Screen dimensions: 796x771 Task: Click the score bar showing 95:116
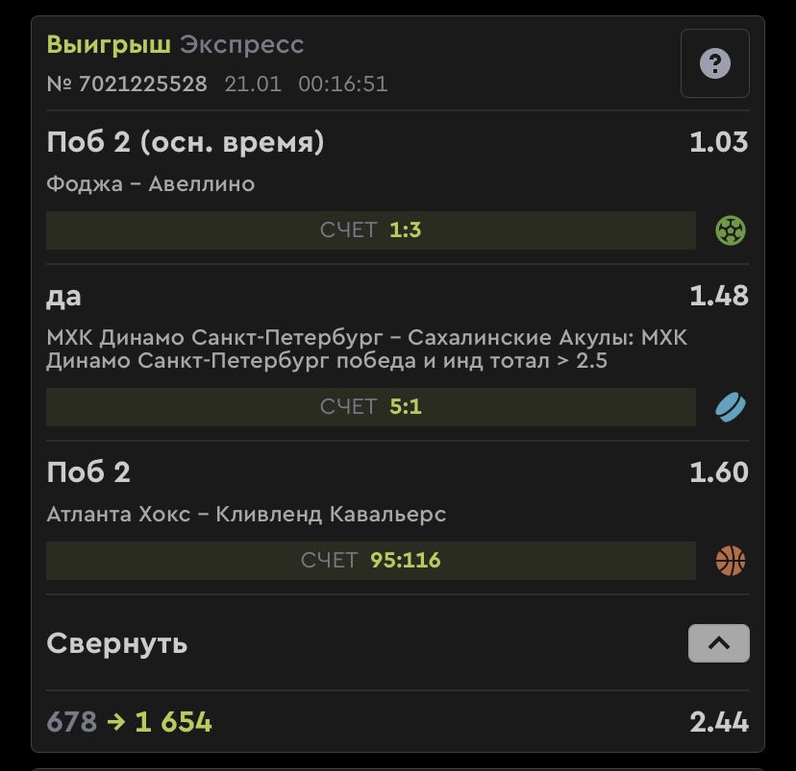(x=370, y=561)
